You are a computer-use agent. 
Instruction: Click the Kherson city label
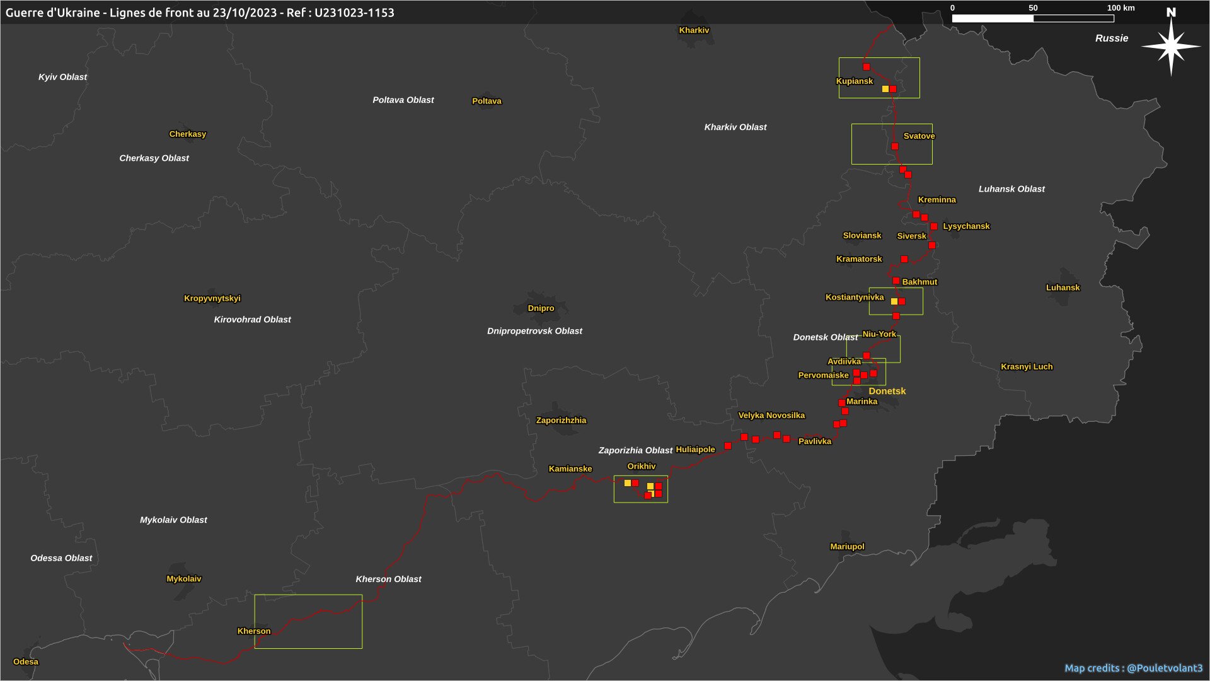click(x=254, y=631)
